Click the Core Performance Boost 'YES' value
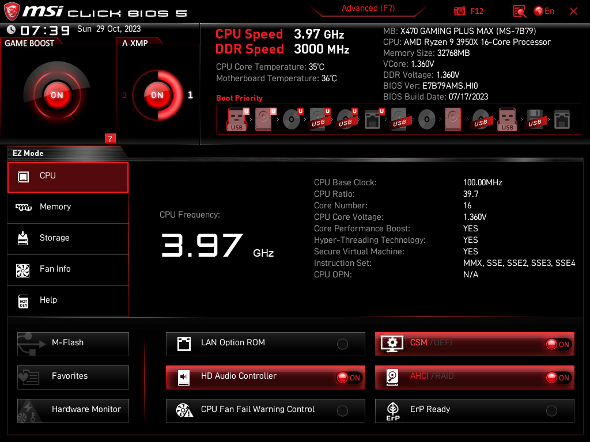This screenshot has height=442, width=590. (470, 228)
